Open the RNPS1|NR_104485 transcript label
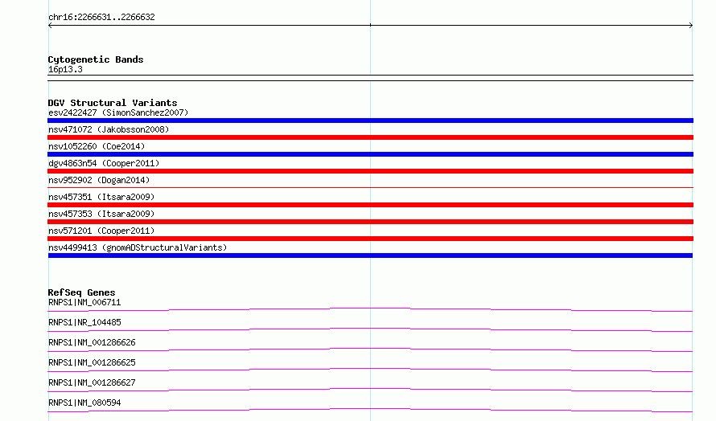The image size is (716, 421). (x=84, y=322)
